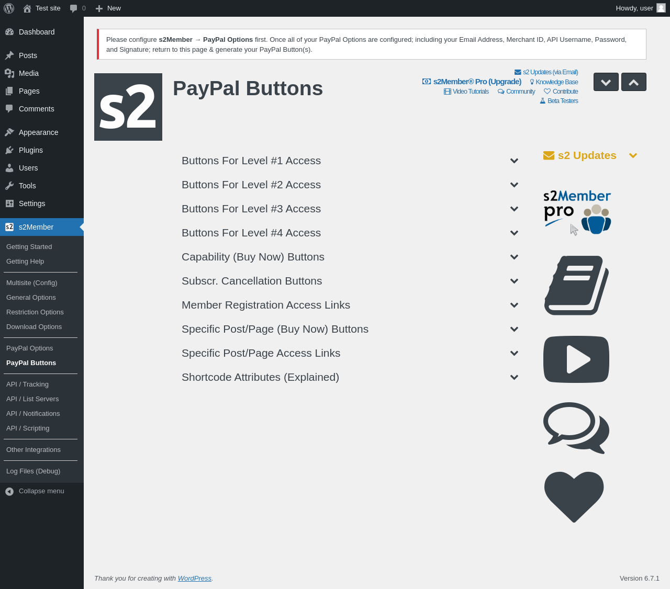The image size is (670, 589).
Task: Open Log Files (Debug)
Action: coord(42,471)
